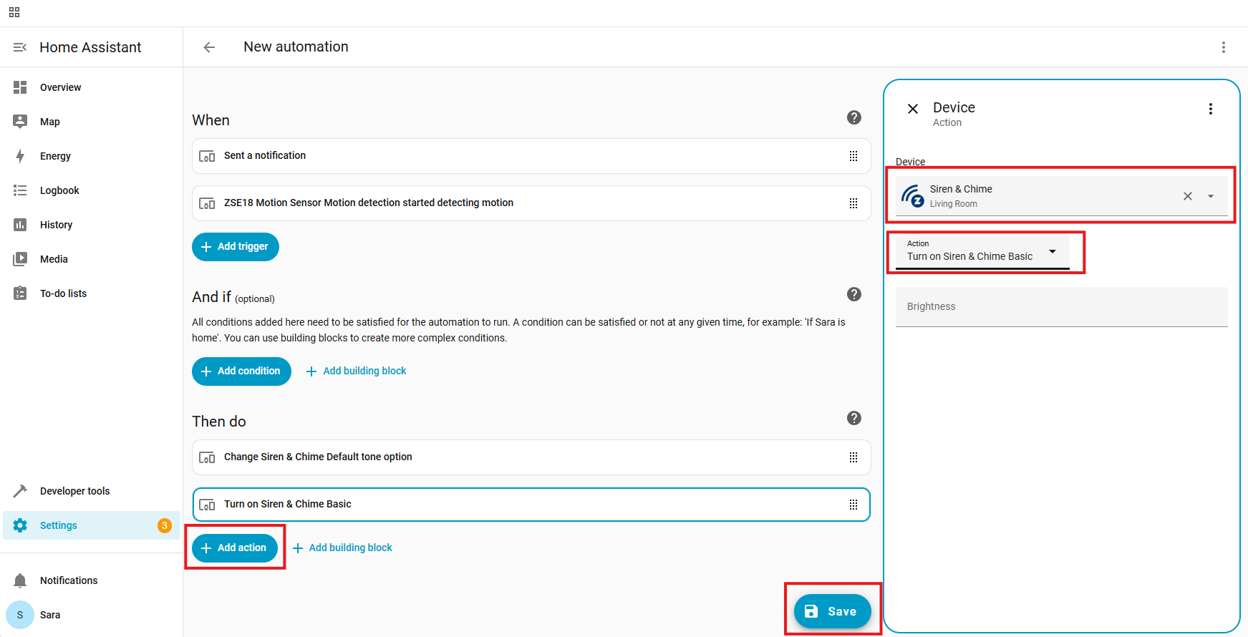Click the Z-Wave device icon for Siren & Chime
This screenshot has height=637, width=1248.
[912, 196]
